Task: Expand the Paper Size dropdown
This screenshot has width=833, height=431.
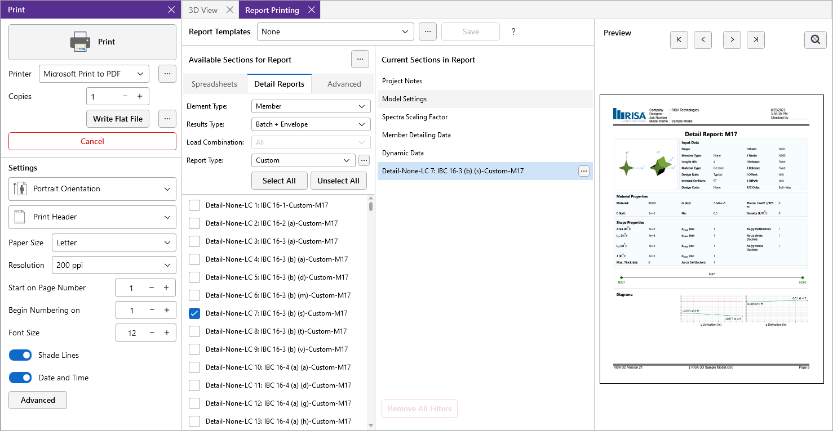Action: click(114, 243)
